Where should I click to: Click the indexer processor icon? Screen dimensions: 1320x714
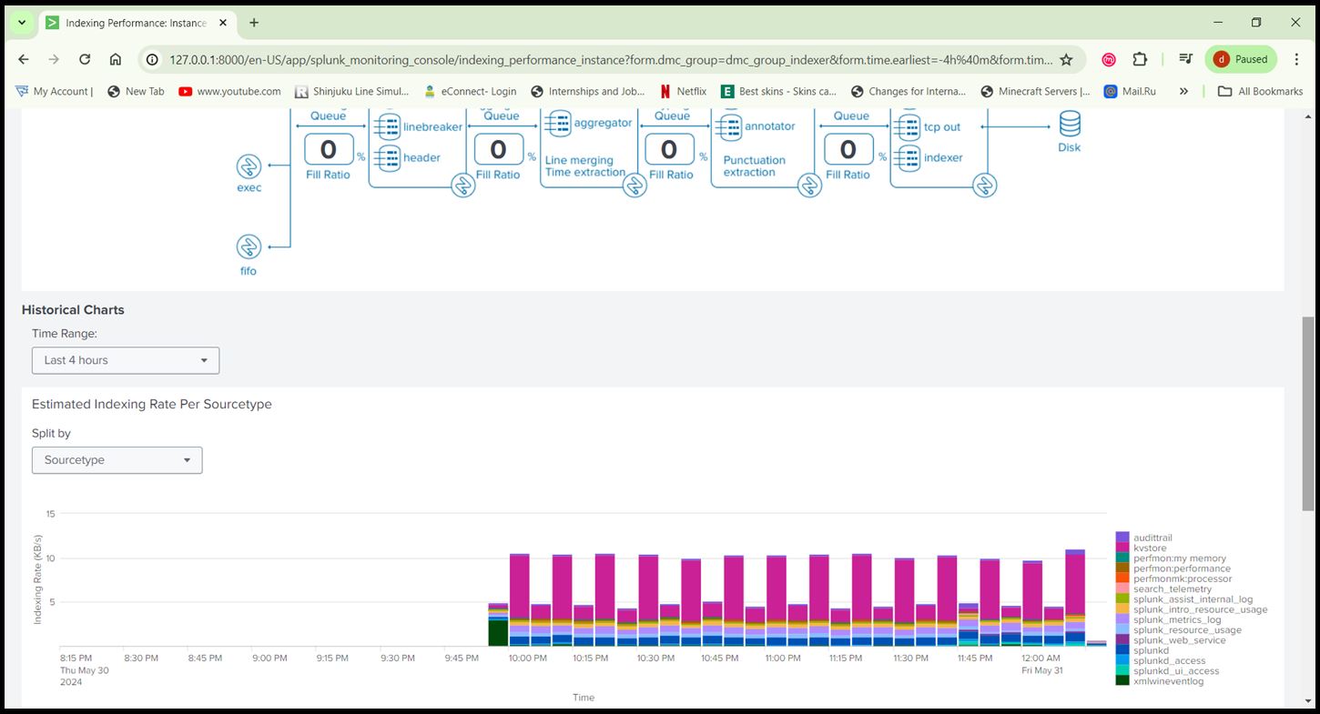coord(908,157)
